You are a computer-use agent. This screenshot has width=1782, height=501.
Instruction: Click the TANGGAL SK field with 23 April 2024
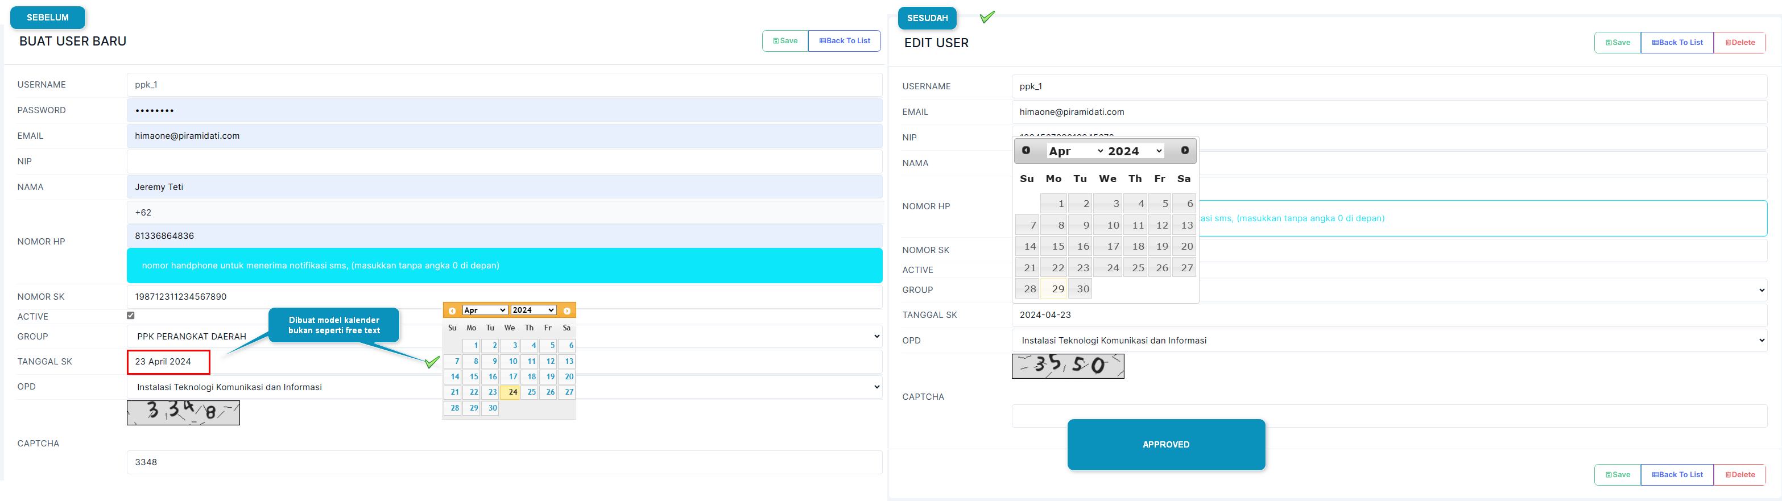(x=169, y=362)
